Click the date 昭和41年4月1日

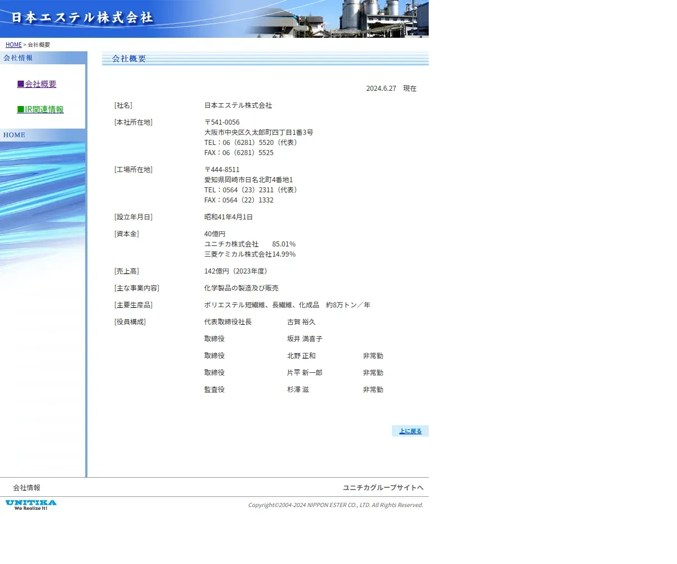coord(228,217)
